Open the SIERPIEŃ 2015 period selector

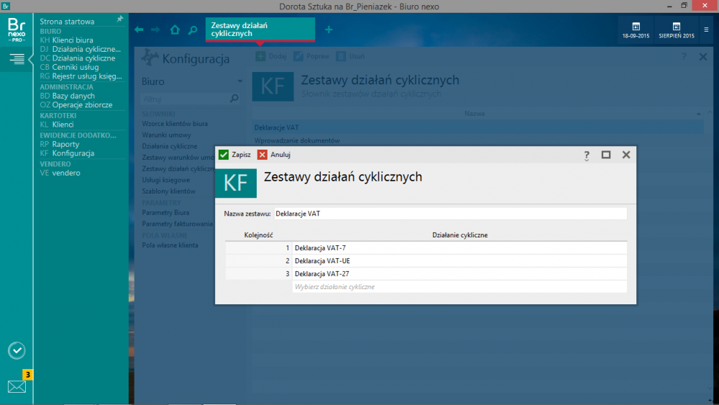tap(677, 29)
